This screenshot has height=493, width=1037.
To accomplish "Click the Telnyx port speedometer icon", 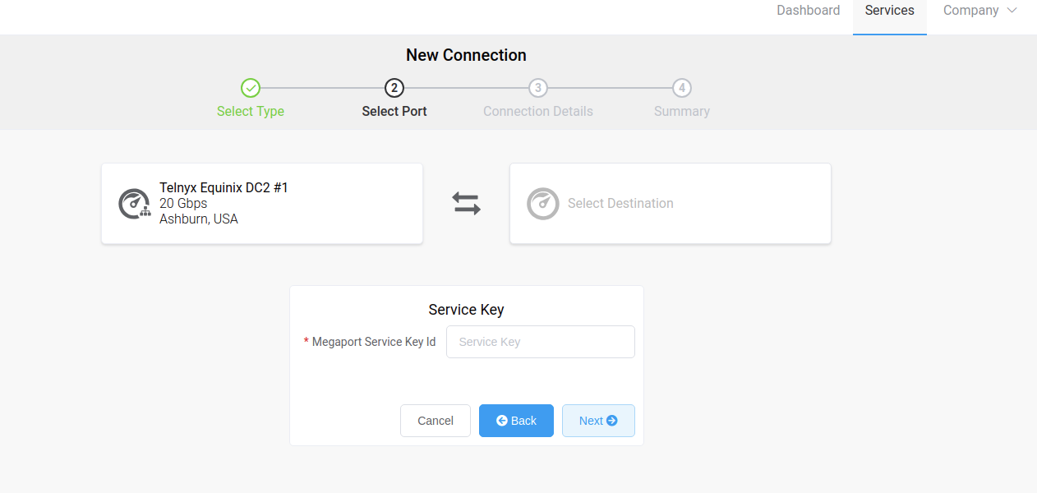I will [134, 204].
